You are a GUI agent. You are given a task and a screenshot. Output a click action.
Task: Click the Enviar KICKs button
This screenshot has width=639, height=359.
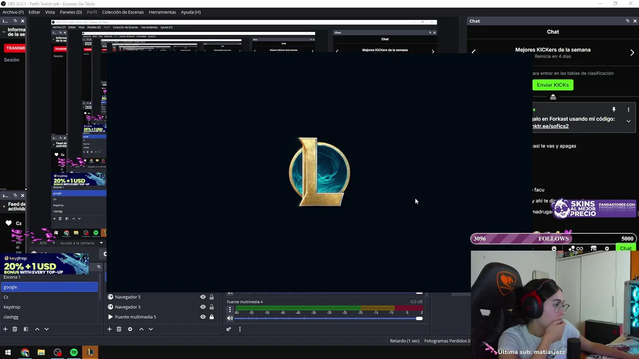(x=553, y=85)
